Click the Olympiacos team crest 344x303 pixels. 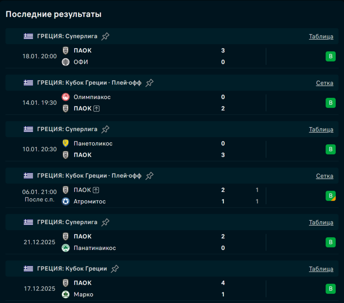(66, 97)
